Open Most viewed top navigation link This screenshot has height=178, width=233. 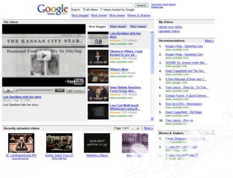[x=117, y=15]
